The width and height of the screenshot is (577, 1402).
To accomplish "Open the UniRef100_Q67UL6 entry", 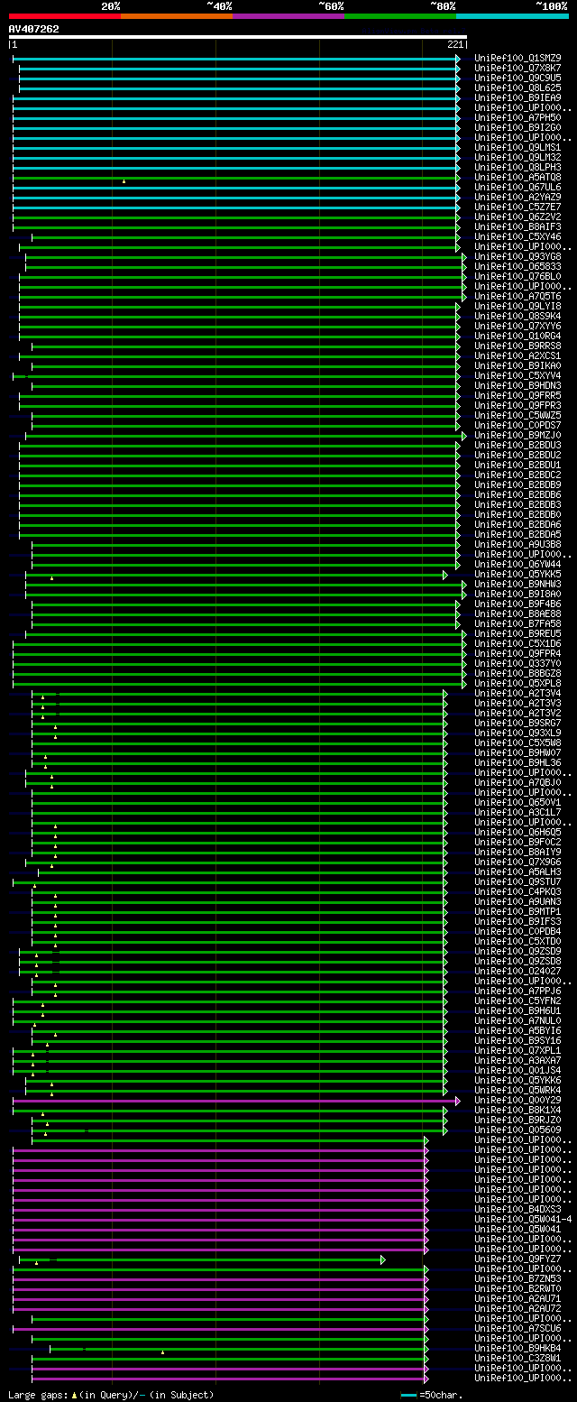I will click(518, 188).
